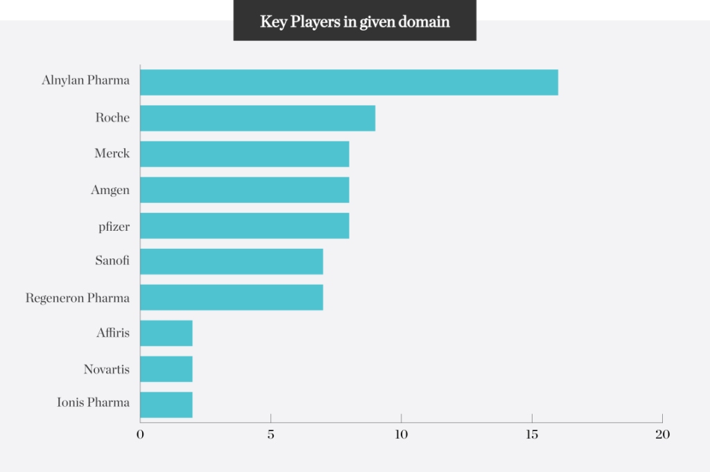Select the Merck bar

[x=245, y=154]
